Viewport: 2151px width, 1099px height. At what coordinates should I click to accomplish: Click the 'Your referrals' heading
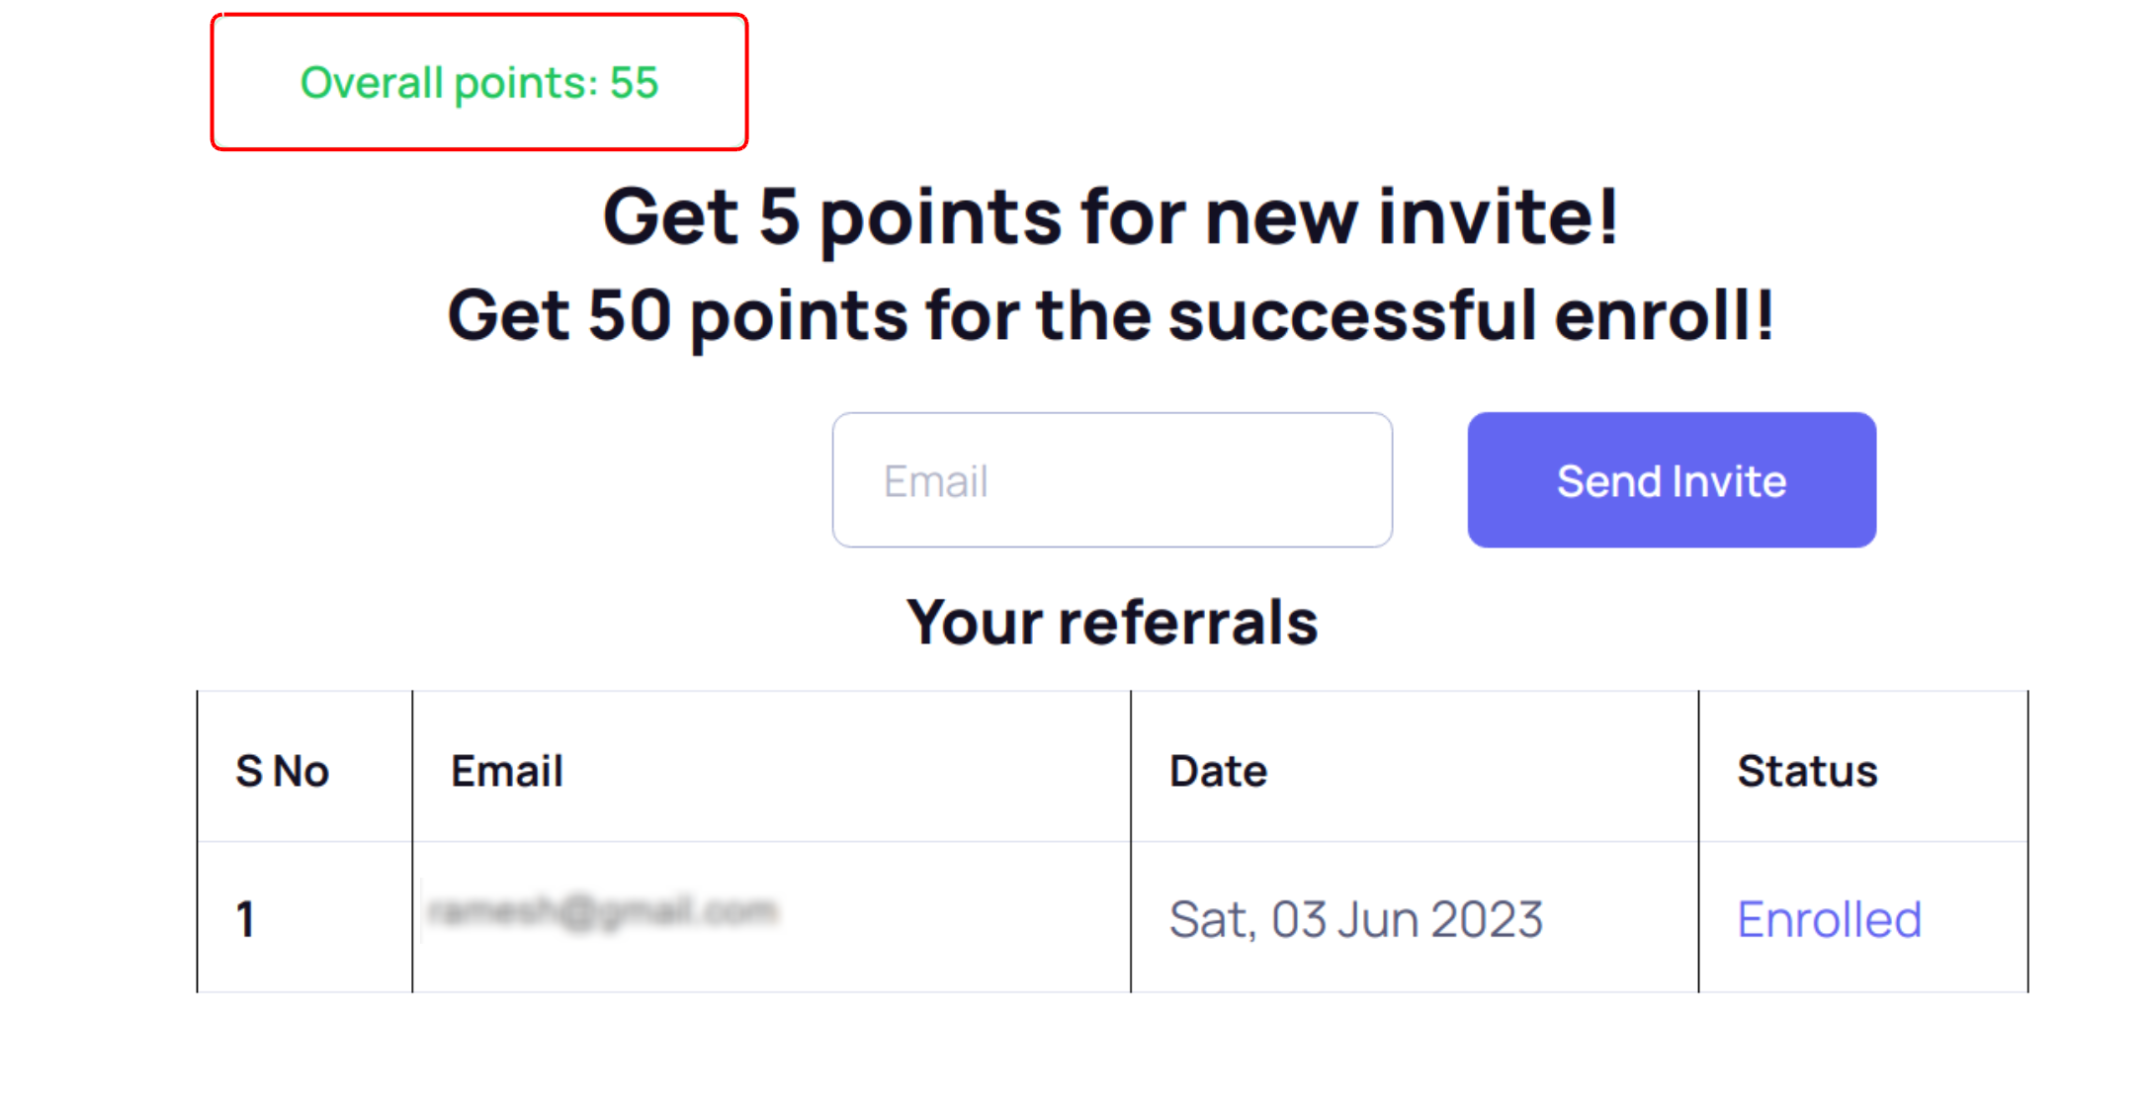click(1112, 623)
